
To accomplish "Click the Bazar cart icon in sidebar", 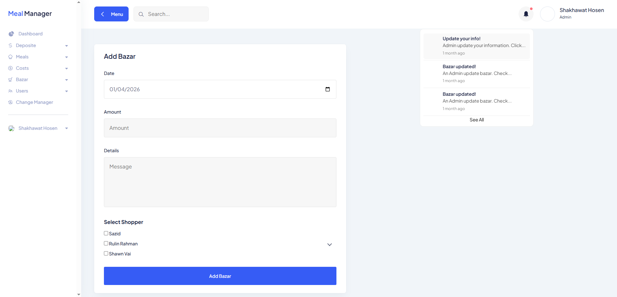I will coord(10,80).
